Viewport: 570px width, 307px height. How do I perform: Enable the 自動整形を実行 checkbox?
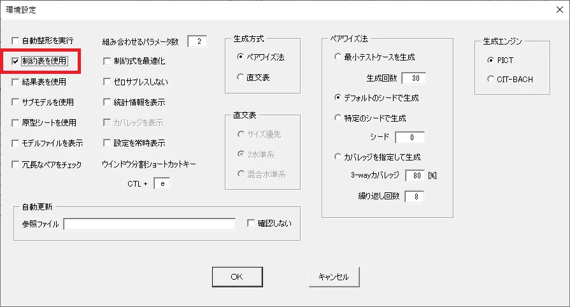(x=15, y=41)
